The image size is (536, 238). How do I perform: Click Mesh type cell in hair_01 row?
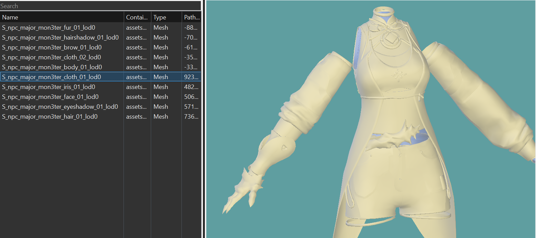point(166,117)
